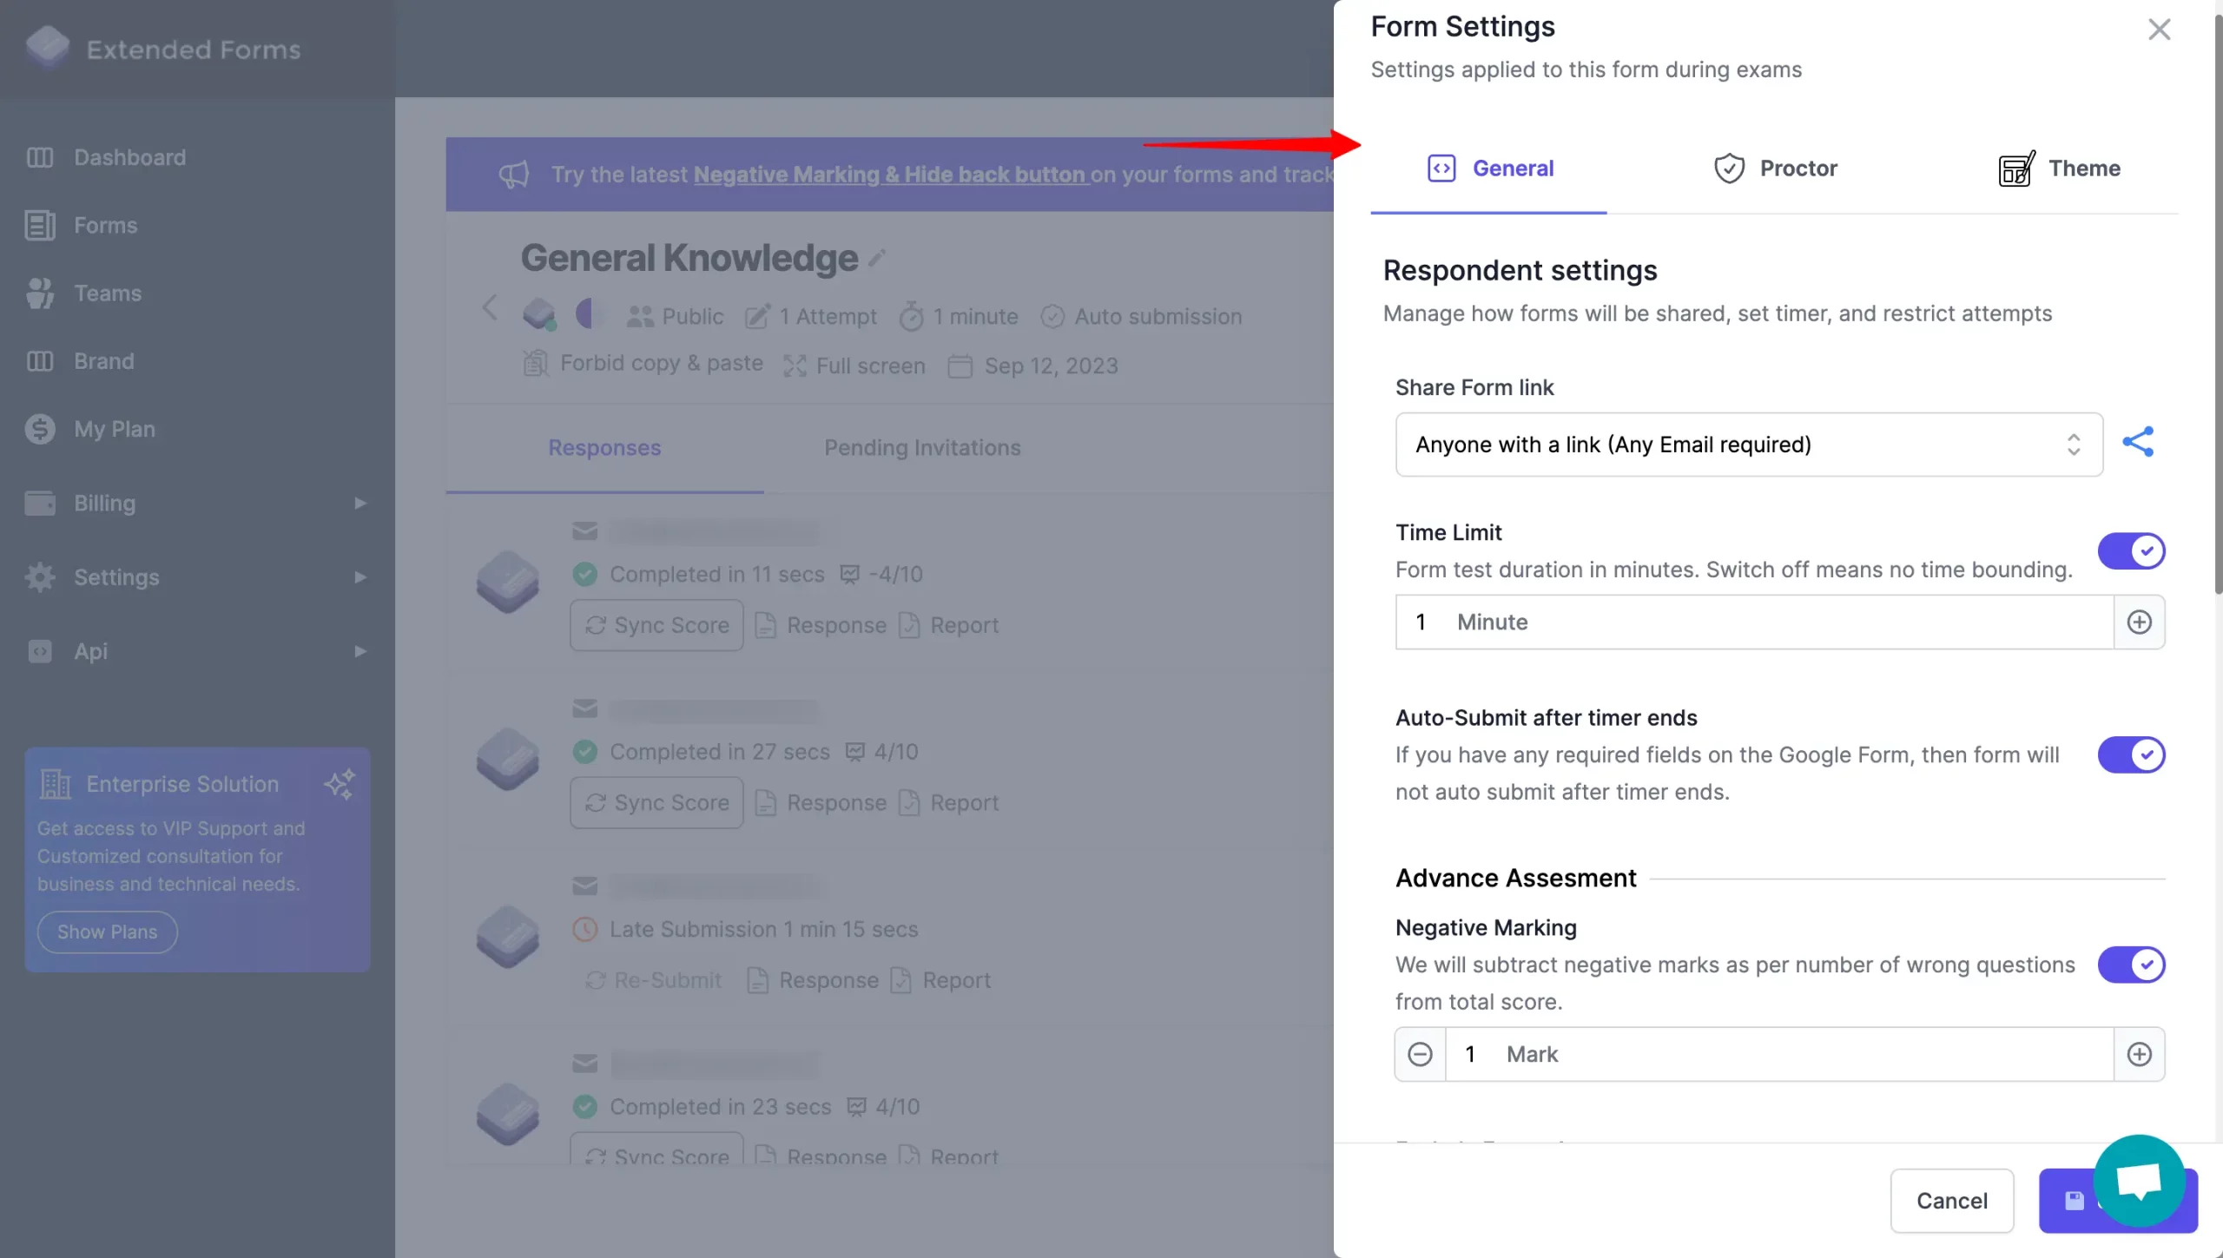Open the Pending Invitations tab

pos(922,447)
